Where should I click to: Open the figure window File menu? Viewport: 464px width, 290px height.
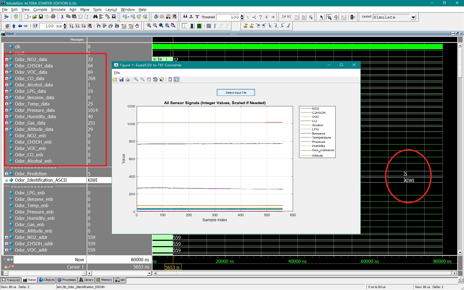117,73
